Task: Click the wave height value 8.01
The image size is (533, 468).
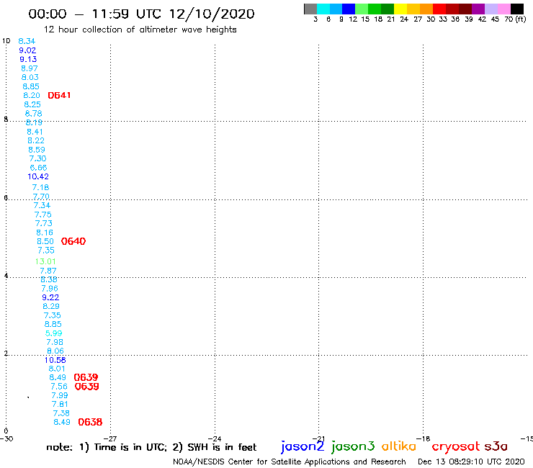Action: [57, 369]
